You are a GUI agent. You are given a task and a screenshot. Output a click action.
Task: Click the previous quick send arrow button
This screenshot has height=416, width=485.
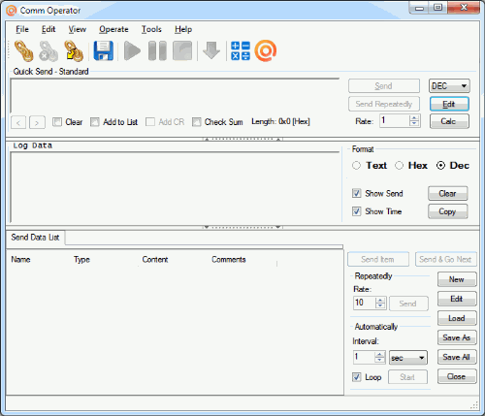click(x=18, y=122)
